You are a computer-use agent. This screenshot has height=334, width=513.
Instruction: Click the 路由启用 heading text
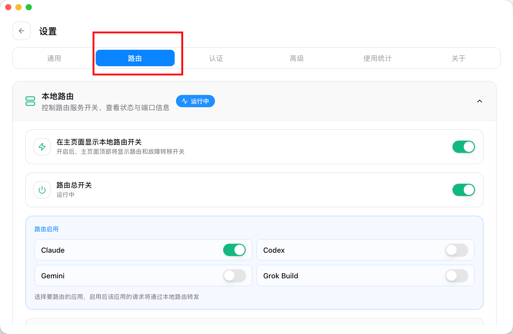[46, 229]
